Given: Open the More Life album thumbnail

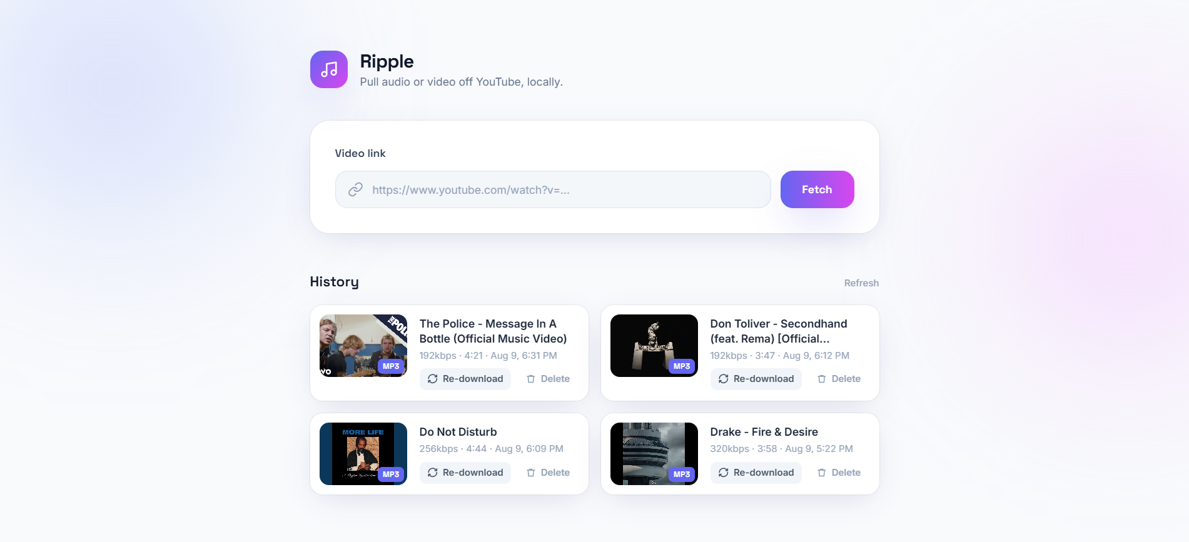Looking at the screenshot, I should point(363,454).
